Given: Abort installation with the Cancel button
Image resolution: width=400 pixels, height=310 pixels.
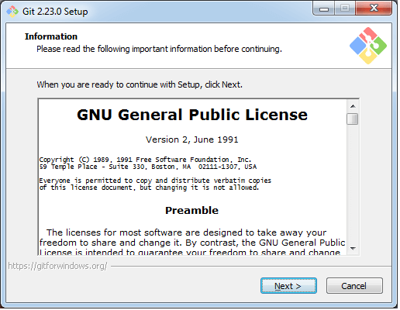Looking at the screenshot, I should [x=354, y=286].
